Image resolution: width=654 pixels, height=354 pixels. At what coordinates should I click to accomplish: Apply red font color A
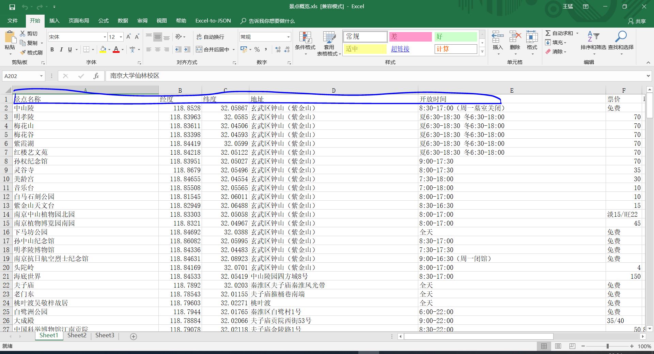116,50
